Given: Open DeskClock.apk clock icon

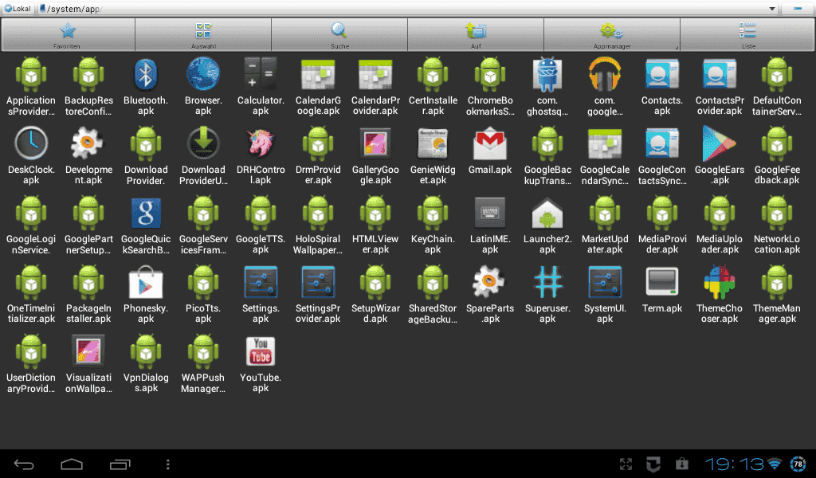Looking at the screenshot, I should (x=31, y=143).
